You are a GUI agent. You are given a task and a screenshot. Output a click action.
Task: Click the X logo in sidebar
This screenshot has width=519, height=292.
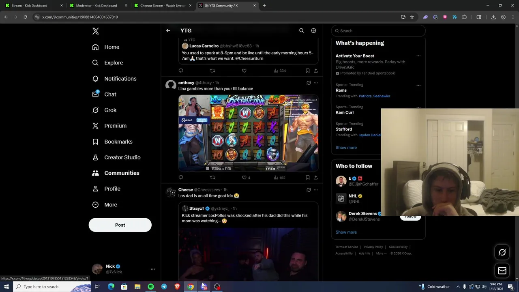pyautogui.click(x=95, y=31)
